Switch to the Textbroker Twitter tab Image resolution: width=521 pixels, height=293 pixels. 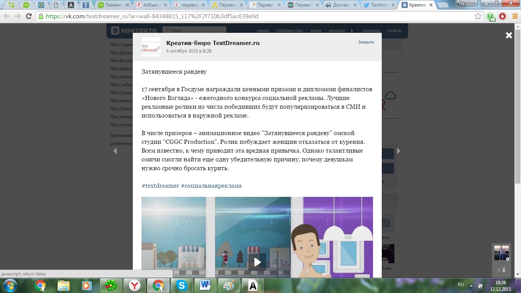click(x=379, y=5)
